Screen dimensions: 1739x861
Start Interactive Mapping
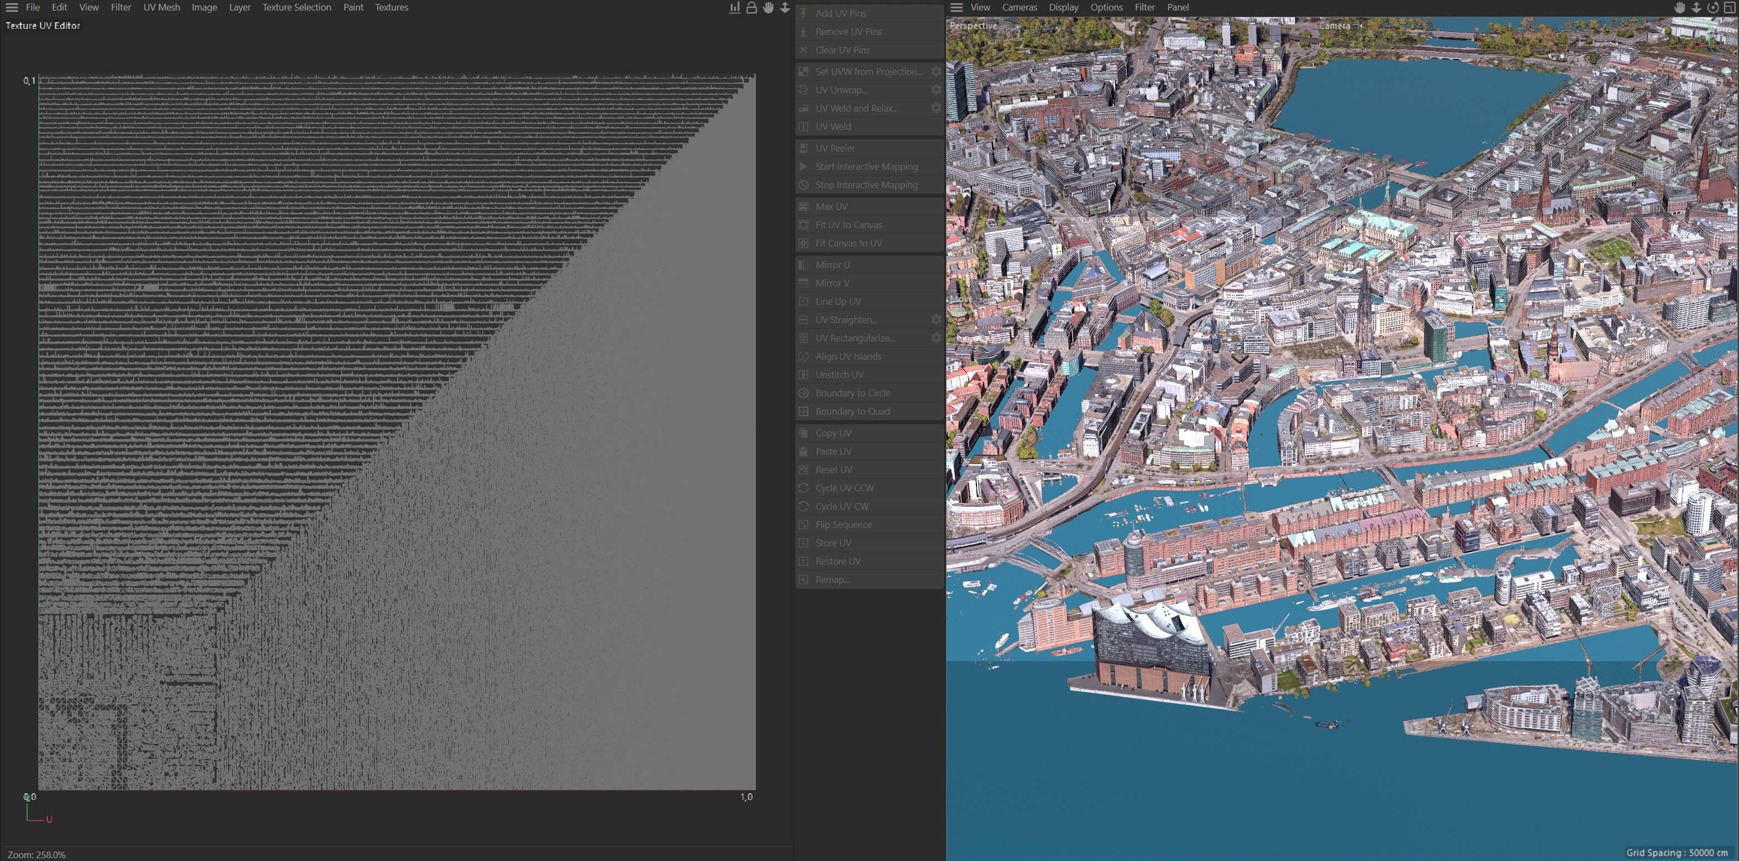tap(870, 167)
